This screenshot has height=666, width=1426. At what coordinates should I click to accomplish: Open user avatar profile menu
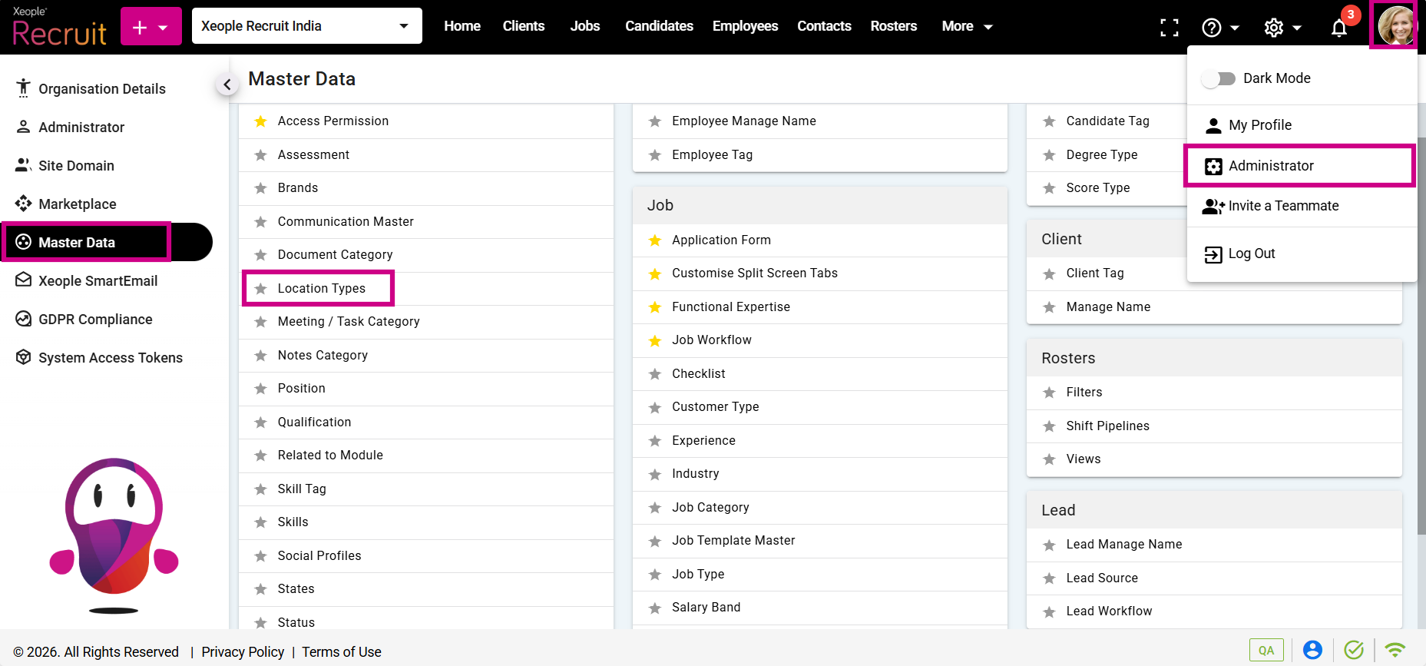pos(1395,25)
